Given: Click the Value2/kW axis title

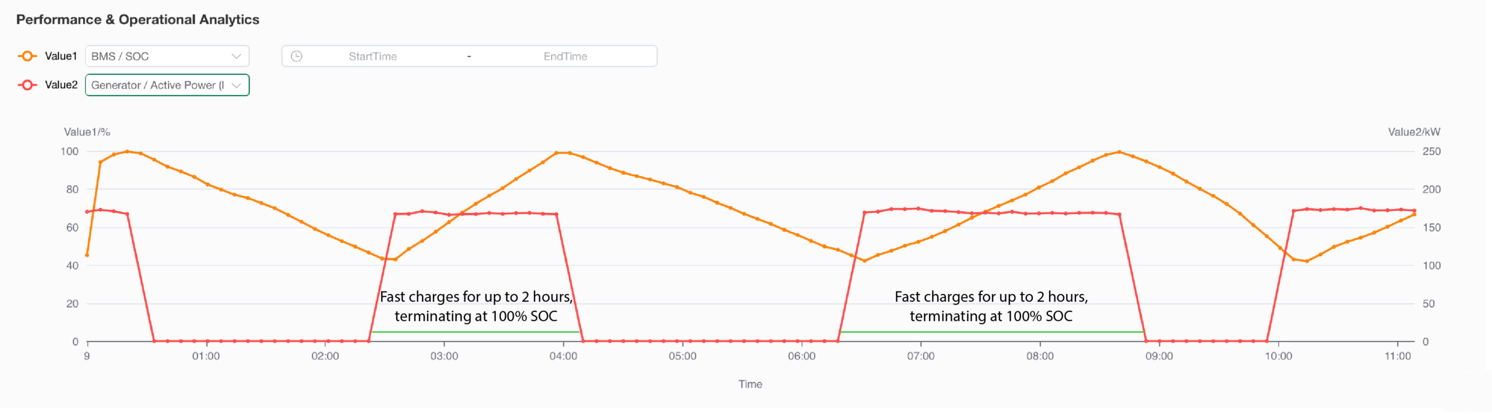Looking at the screenshot, I should pyautogui.click(x=1413, y=132).
